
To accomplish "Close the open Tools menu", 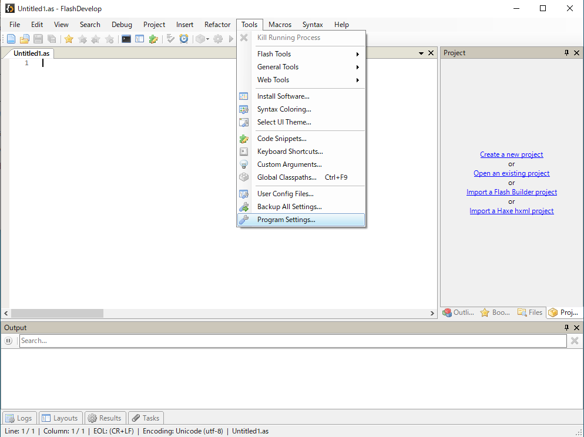I will [250, 25].
